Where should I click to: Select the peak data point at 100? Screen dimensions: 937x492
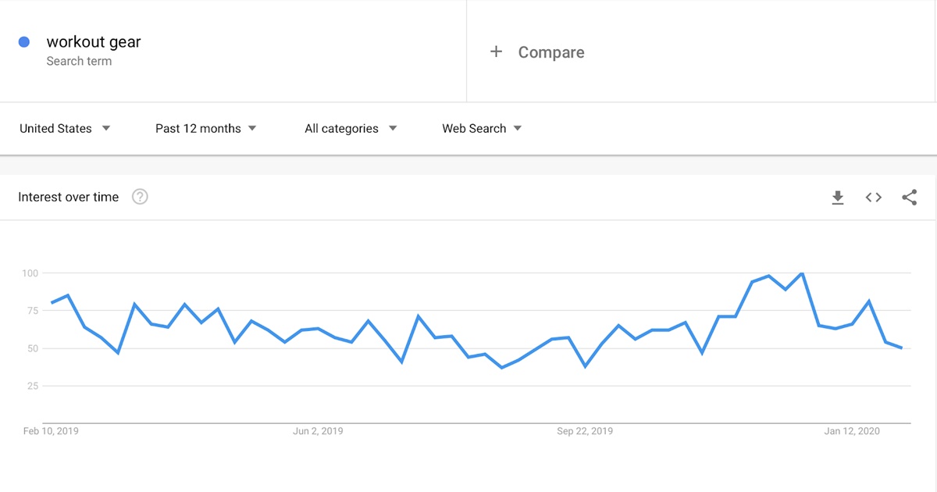(x=802, y=273)
